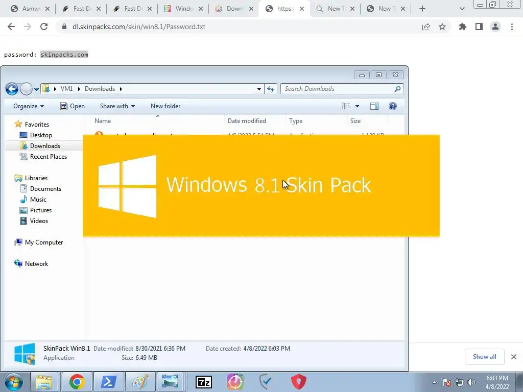Share this page using the share icon
Screen dimensions: 523x392
click(x=426, y=27)
